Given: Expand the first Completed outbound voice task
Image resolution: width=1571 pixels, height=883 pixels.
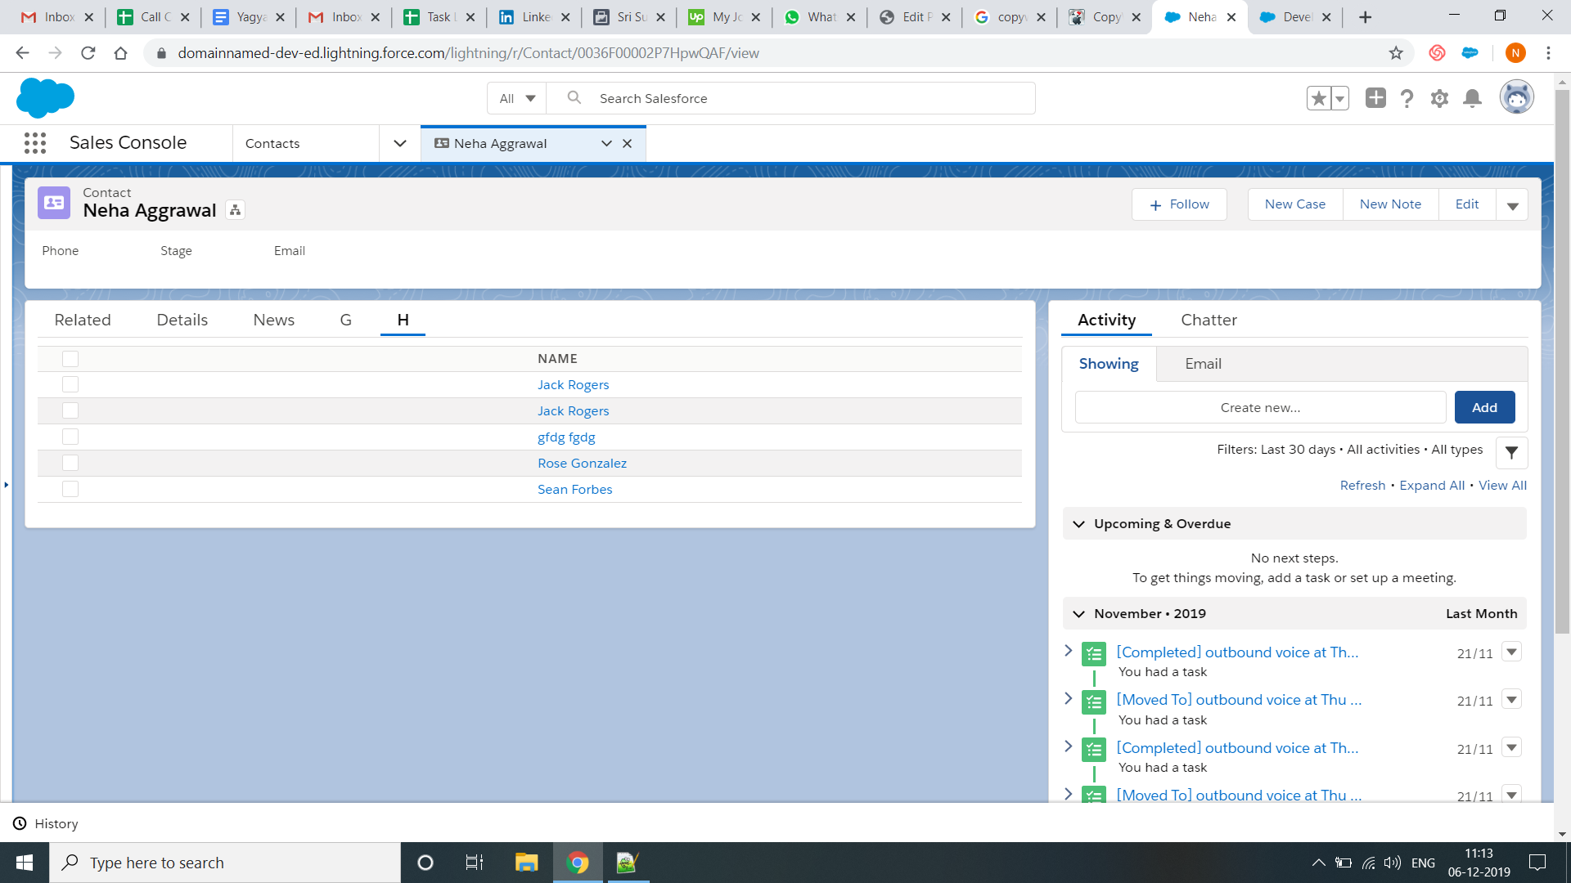Looking at the screenshot, I should 1068,652.
